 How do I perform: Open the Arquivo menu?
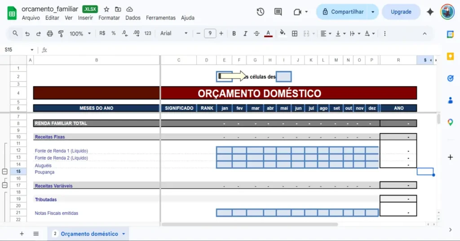pyautogui.click(x=31, y=18)
